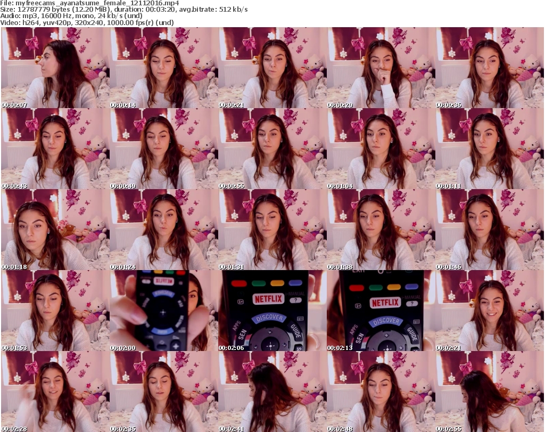
Task: Choose the 00:02:06 Netflix remote frame
Action: coord(272,311)
